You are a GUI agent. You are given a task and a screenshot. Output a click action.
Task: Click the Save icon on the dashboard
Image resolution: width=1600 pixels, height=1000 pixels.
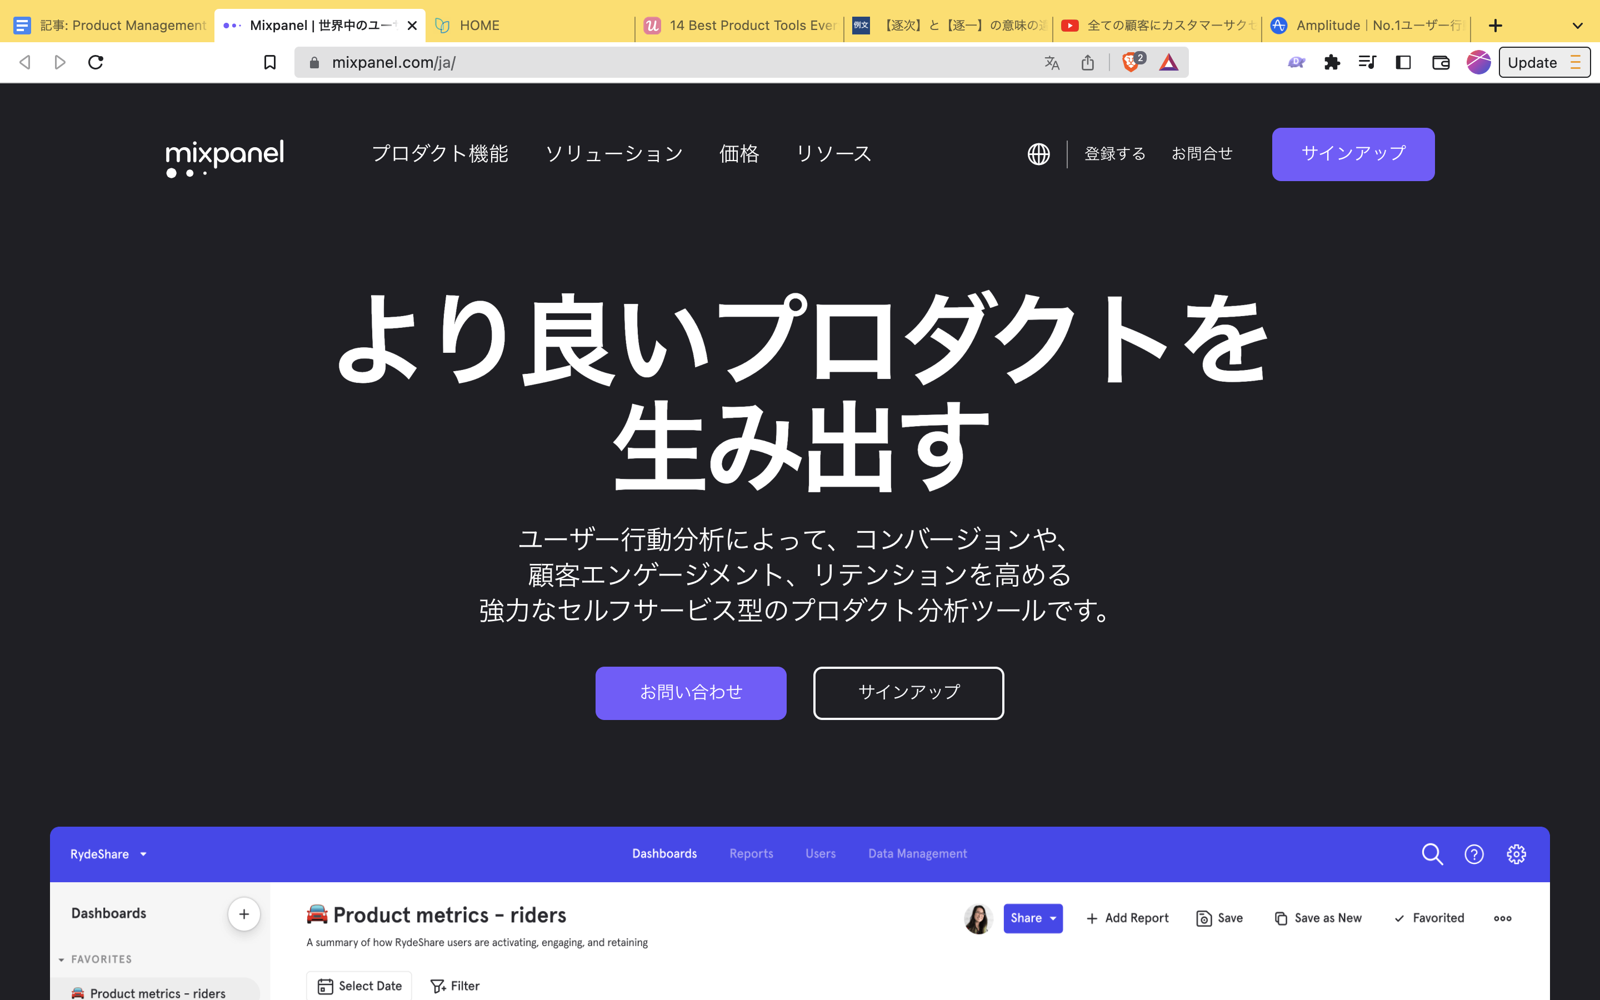tap(1220, 918)
